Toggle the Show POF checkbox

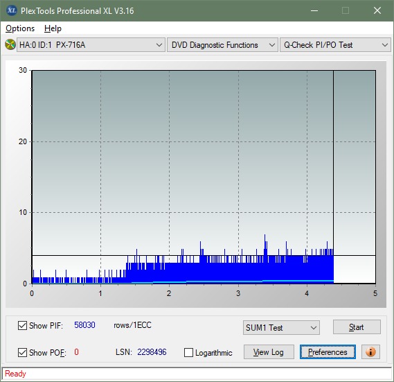click(x=22, y=352)
